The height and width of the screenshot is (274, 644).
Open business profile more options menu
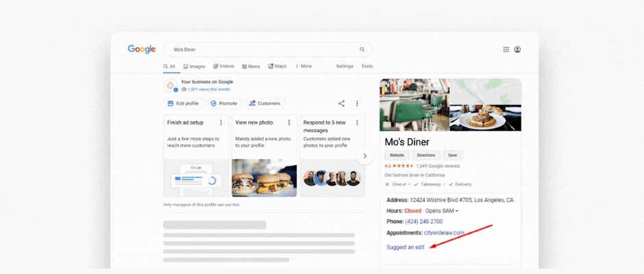[x=357, y=103]
